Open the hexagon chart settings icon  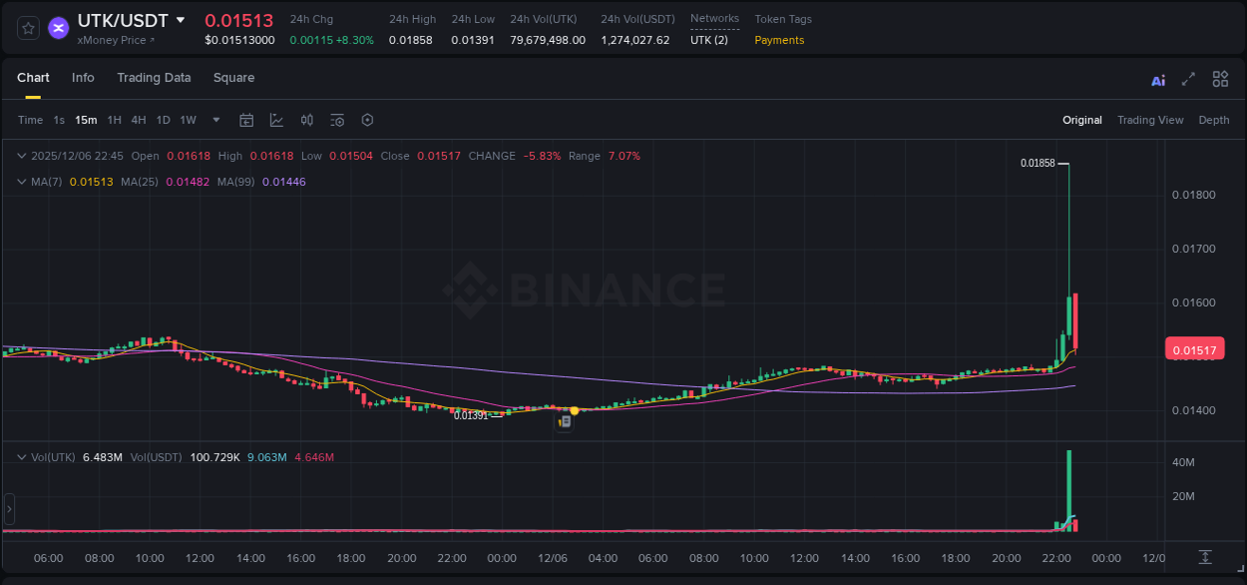click(367, 120)
